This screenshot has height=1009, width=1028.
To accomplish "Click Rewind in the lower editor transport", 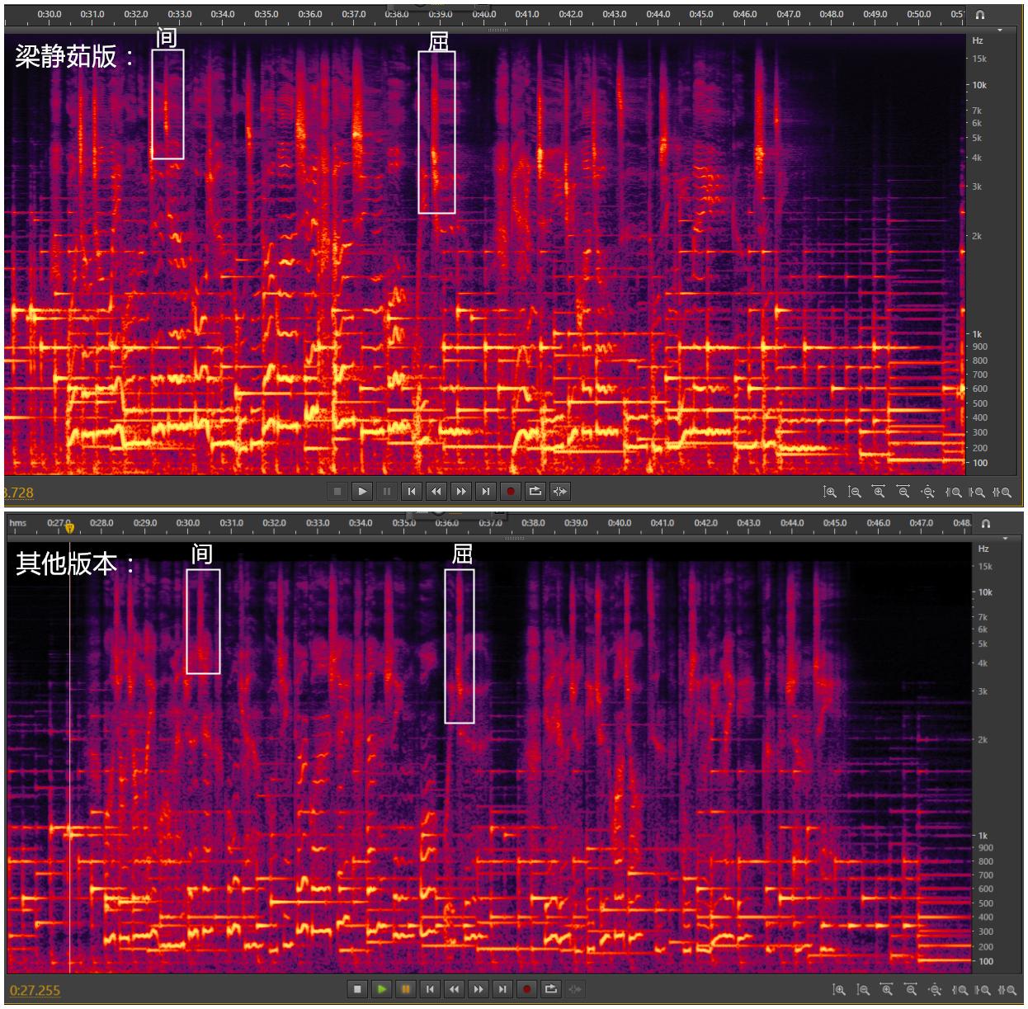I will pyautogui.click(x=454, y=988).
